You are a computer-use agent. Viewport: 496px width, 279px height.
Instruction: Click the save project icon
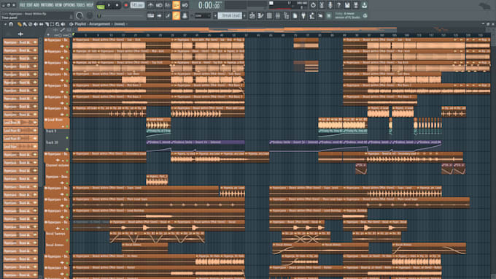pos(347,5)
